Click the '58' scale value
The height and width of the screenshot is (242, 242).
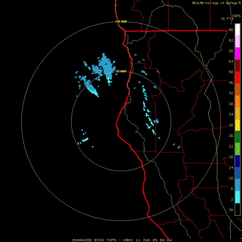point(231,51)
